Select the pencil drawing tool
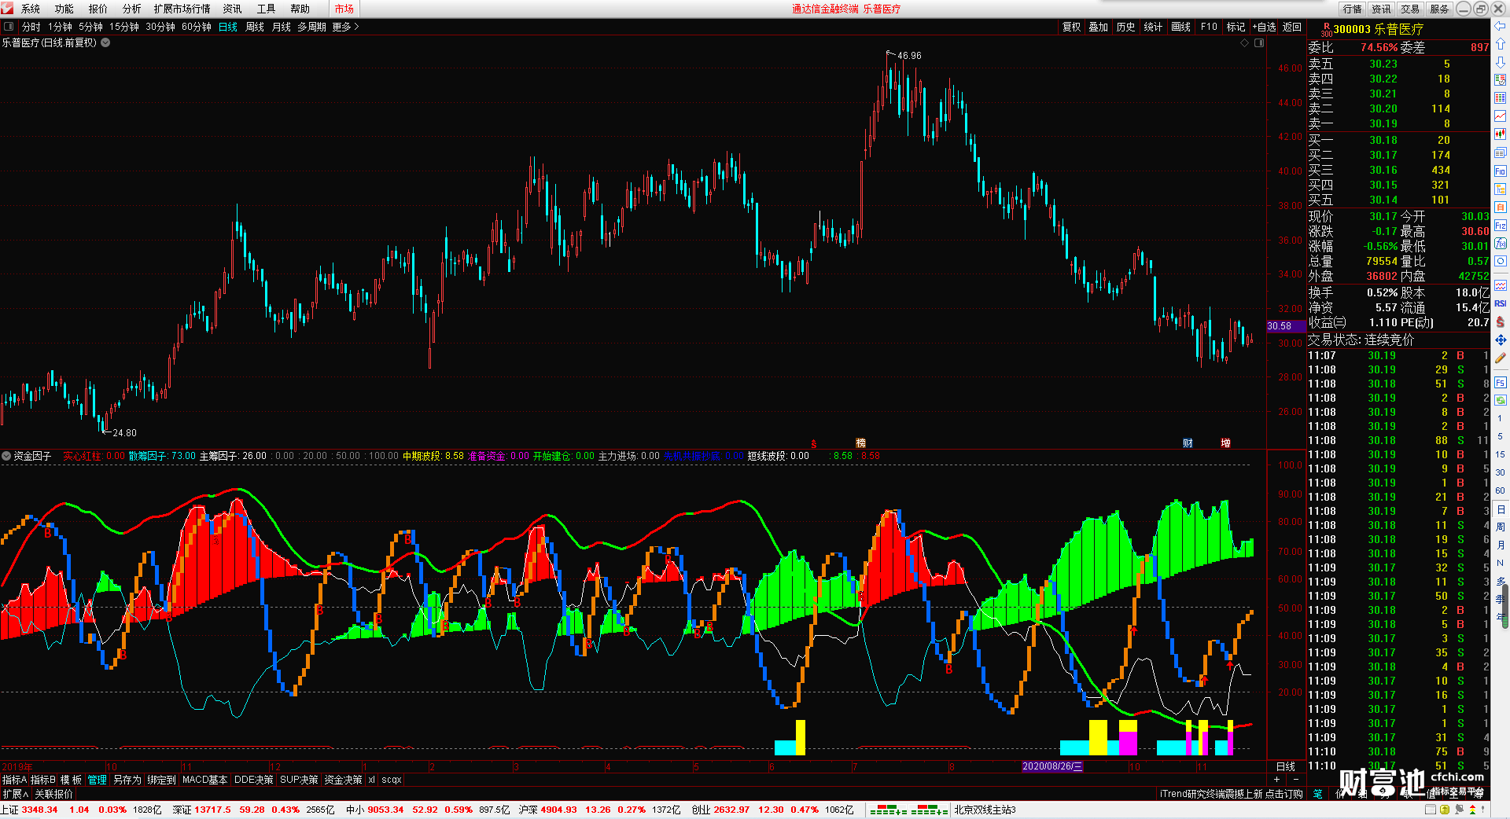Screen dimensions: 1510x819 coord(1500,358)
